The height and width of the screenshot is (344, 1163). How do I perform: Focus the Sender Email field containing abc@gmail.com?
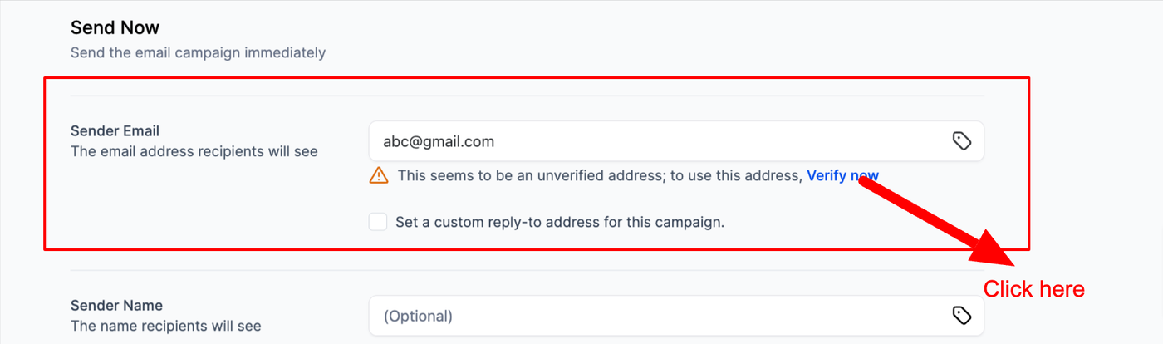click(x=648, y=141)
